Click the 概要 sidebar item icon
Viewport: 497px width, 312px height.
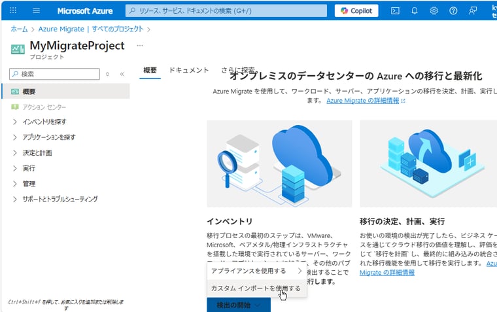15,92
